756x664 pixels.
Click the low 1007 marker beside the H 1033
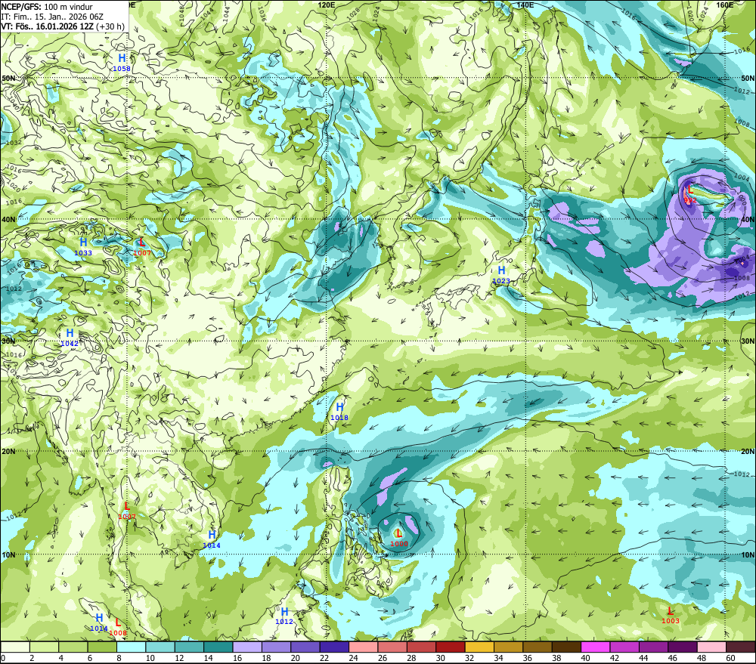(x=142, y=246)
